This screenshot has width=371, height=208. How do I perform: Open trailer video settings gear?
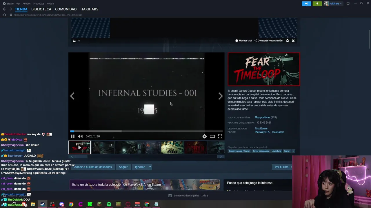205,136
